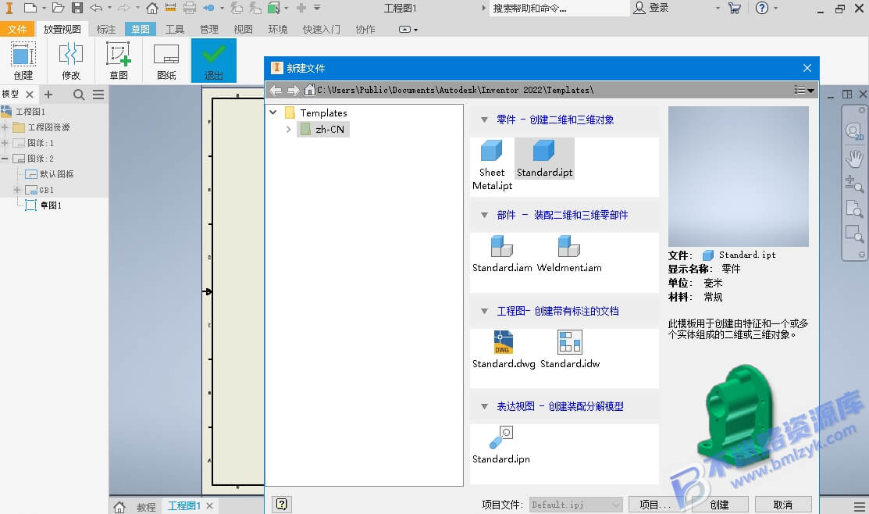Select the Sheet Metal.ipt template
Viewport: 869px width, 514px height.
(492, 165)
